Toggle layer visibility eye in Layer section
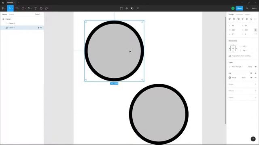 255,67
